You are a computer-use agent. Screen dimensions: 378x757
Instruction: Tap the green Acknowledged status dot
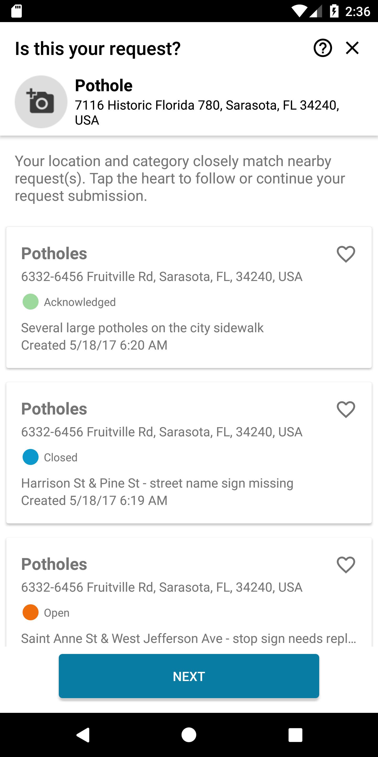[x=30, y=301]
